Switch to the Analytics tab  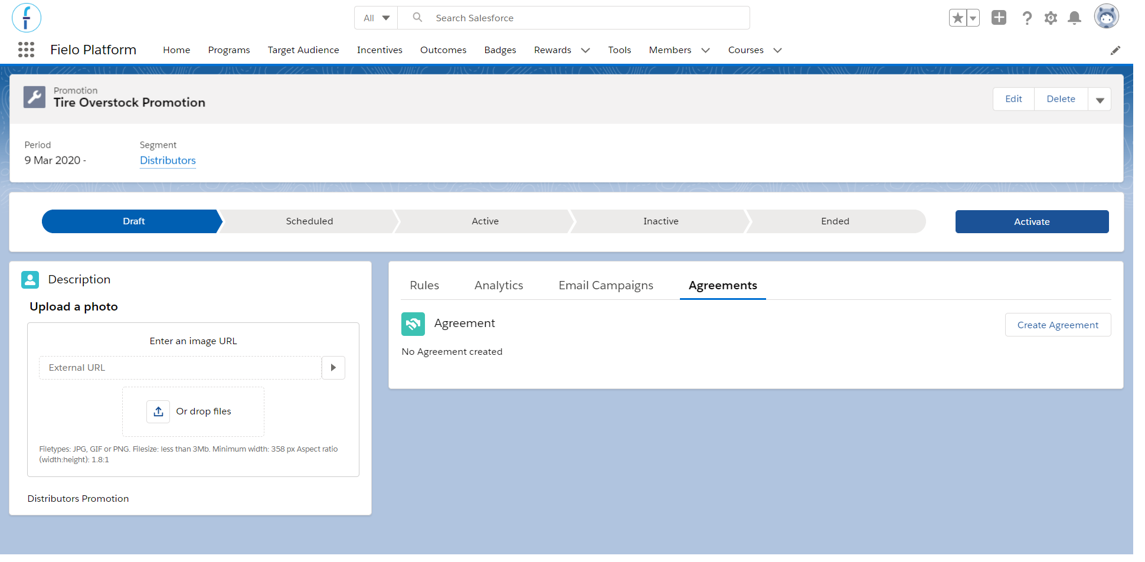click(x=499, y=286)
